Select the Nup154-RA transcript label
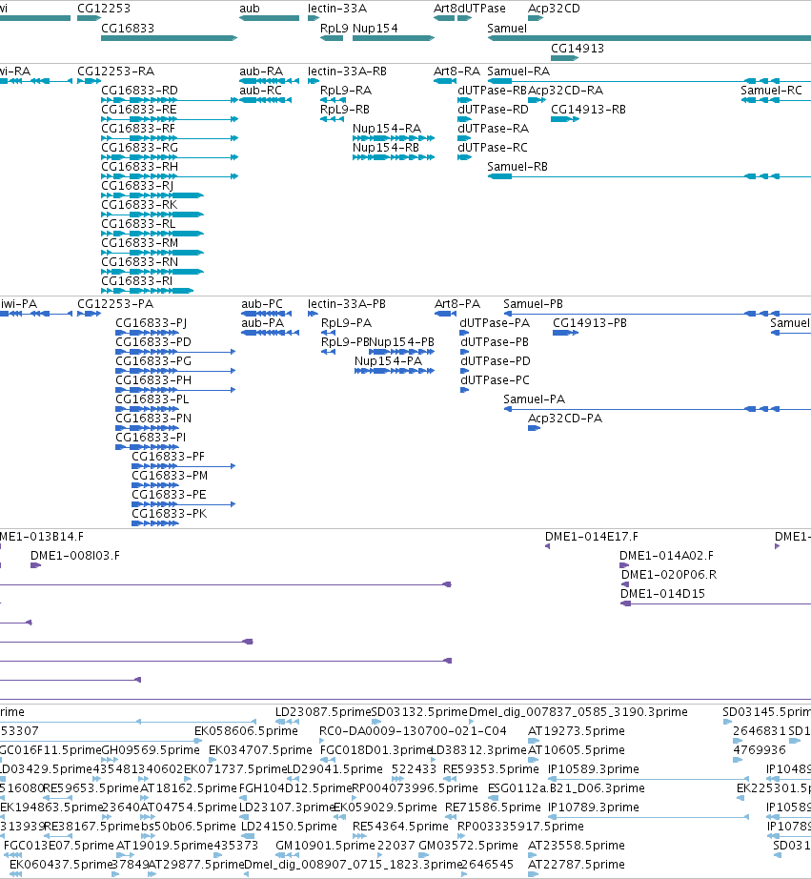Viewport: 811px width, 879px height. pyautogui.click(x=387, y=129)
